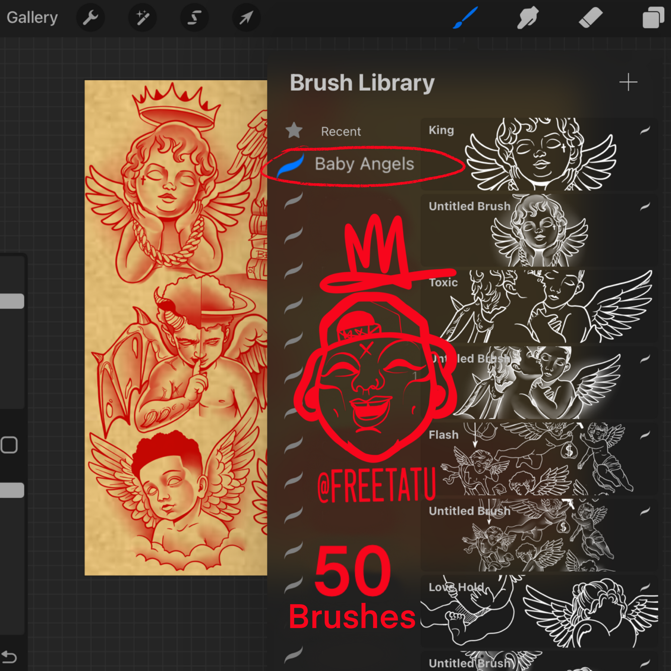Activate the Selection S-ribbon tool
The height and width of the screenshot is (671, 671).
[x=194, y=17]
